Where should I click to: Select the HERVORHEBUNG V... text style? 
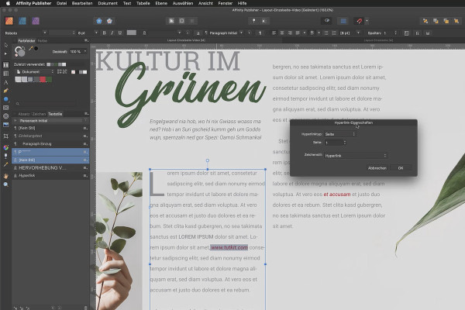click(x=50, y=168)
